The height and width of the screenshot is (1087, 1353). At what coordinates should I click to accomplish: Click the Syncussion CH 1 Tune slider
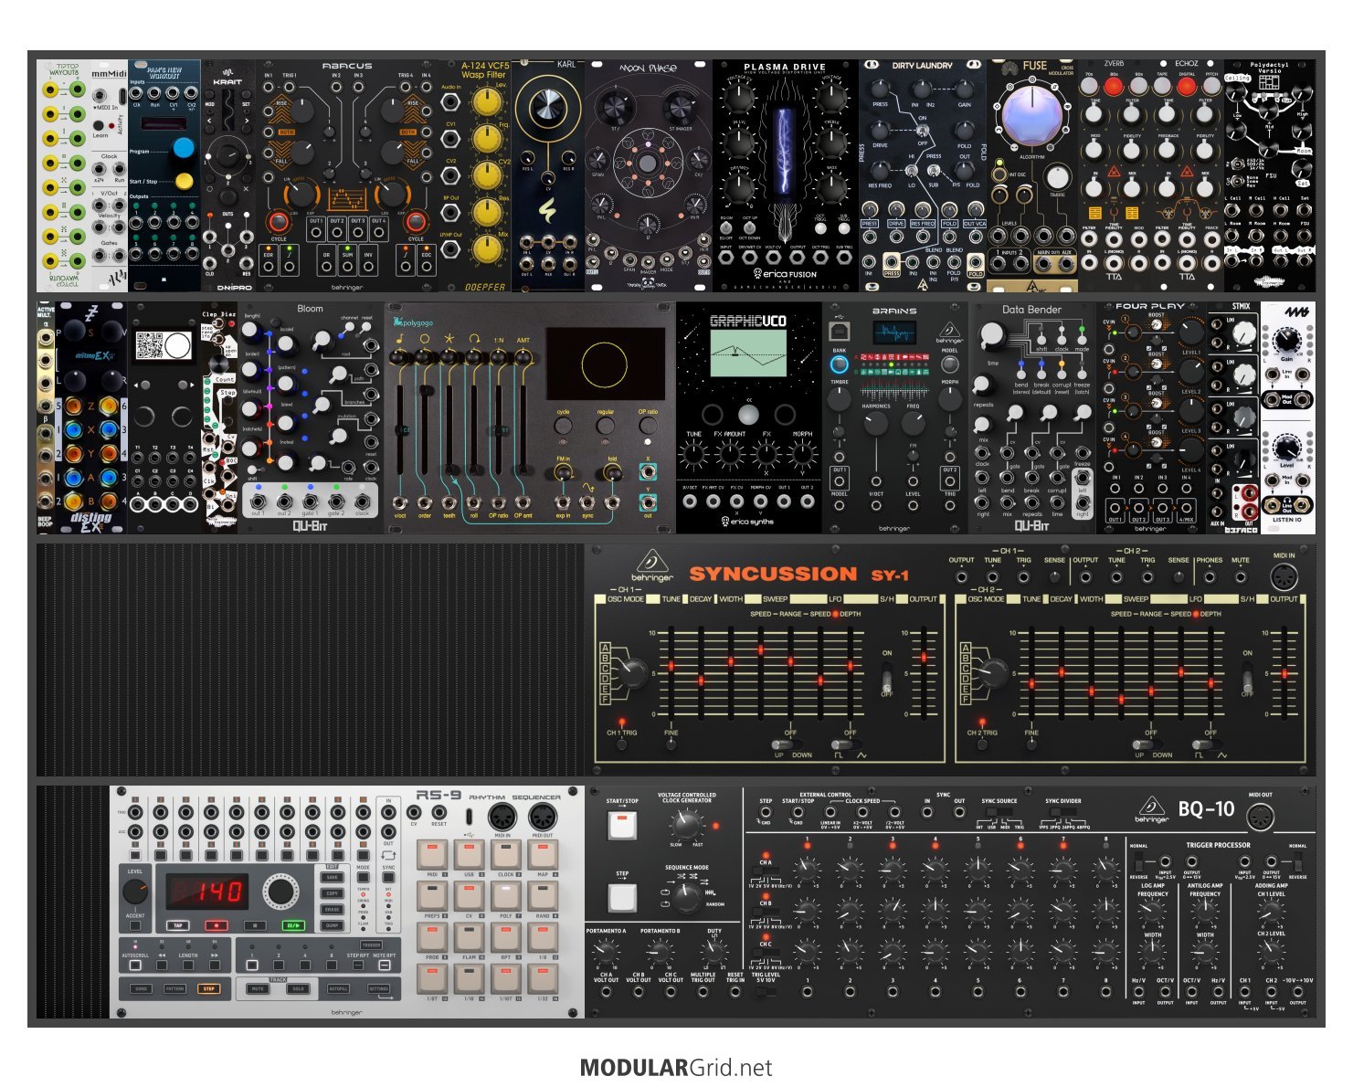click(x=671, y=666)
